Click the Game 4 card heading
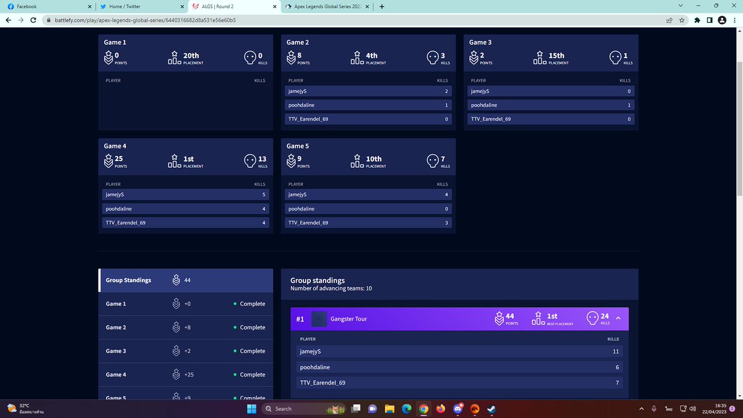 tap(115, 146)
